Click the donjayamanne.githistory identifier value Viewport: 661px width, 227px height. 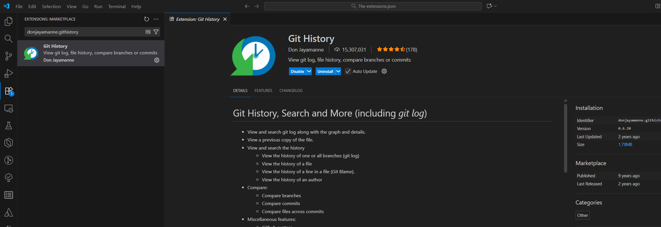[639, 120]
